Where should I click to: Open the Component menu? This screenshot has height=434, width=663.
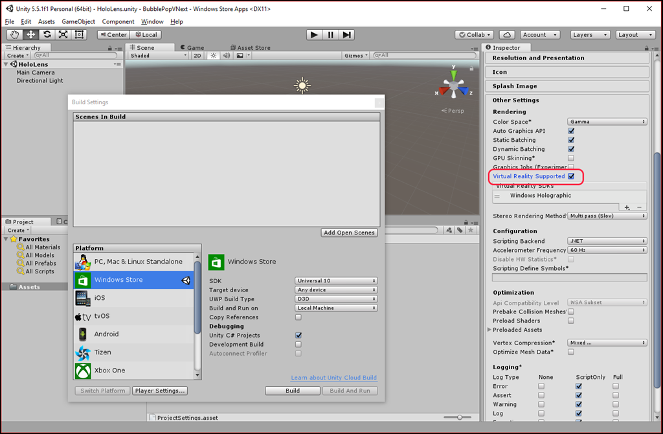coord(118,21)
